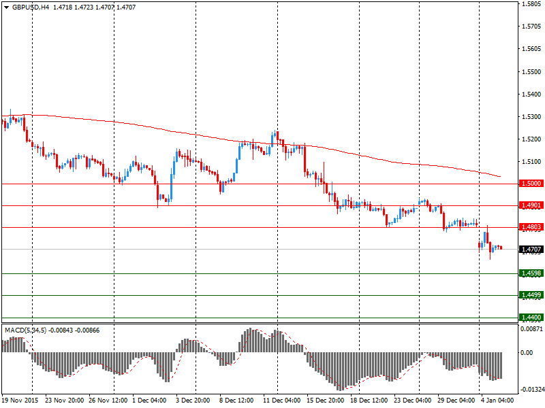545x408 pixels.
Task: Click the 1.5500 price scale value
Action: tap(531, 71)
